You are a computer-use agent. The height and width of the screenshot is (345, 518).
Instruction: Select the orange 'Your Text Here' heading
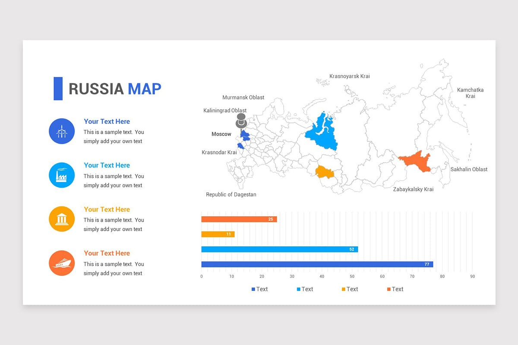point(107,254)
